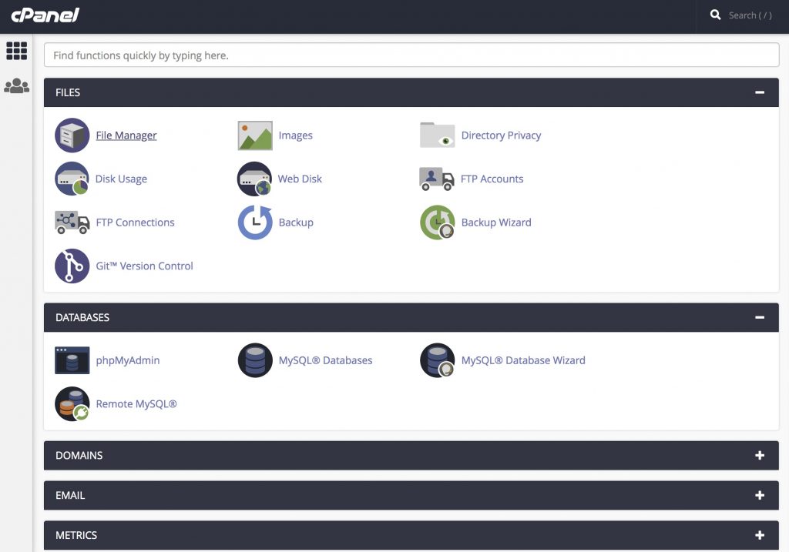The width and height of the screenshot is (789, 552).
Task: Click the Images icon
Action: click(x=255, y=135)
